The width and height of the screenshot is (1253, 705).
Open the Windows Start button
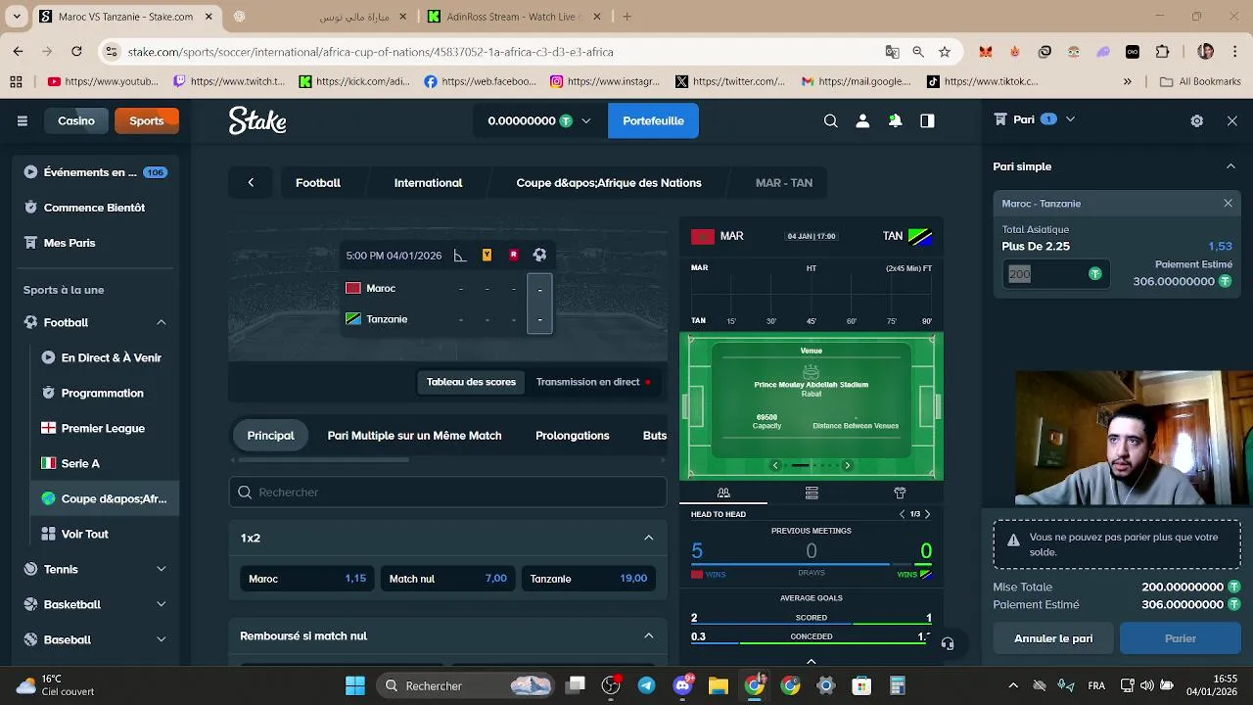click(x=354, y=685)
